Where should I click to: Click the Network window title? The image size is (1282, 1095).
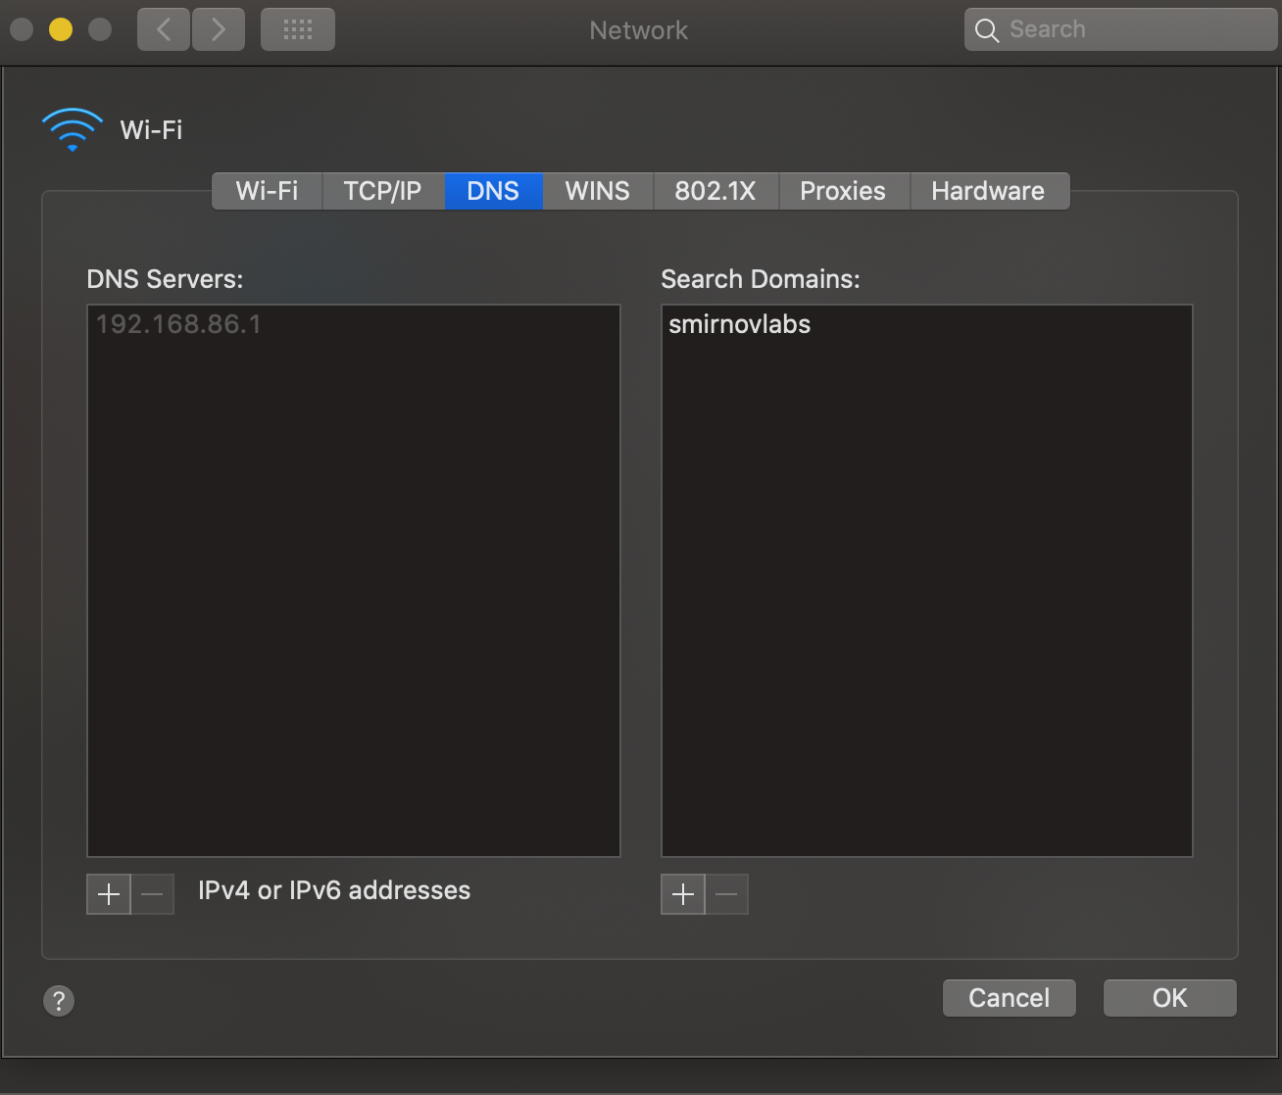[639, 30]
